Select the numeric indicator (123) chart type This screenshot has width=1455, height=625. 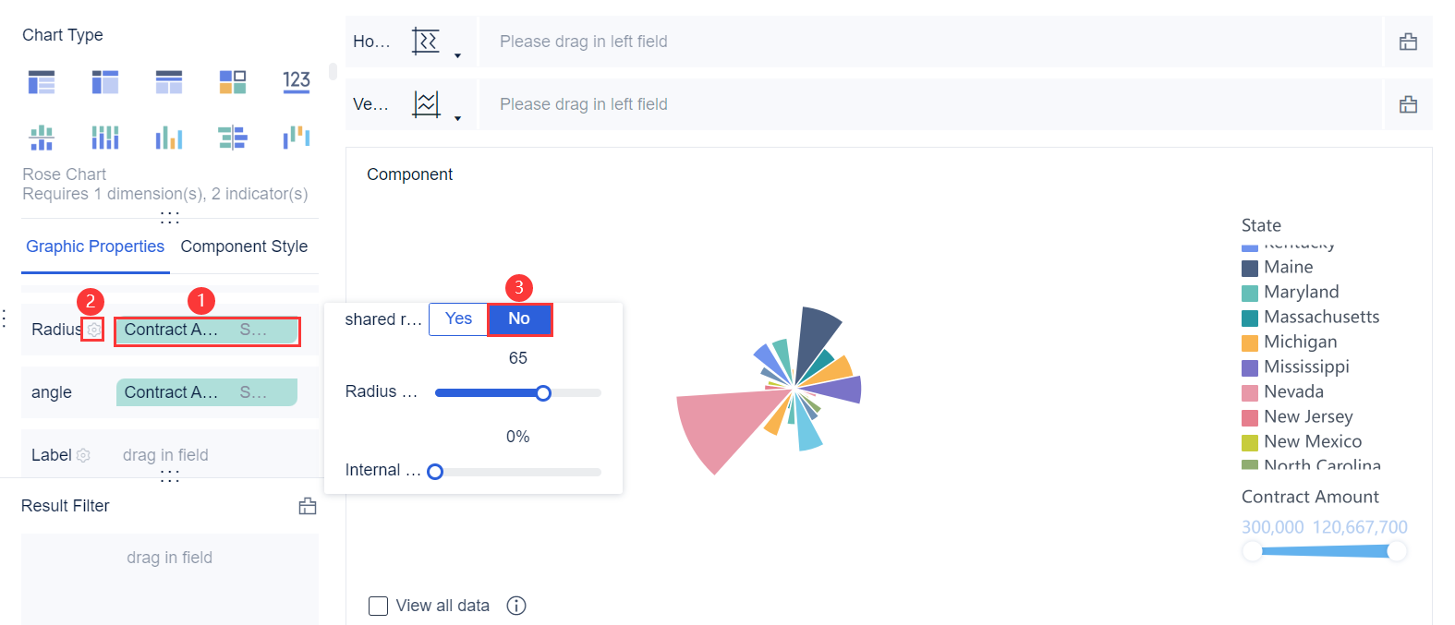[x=297, y=81]
